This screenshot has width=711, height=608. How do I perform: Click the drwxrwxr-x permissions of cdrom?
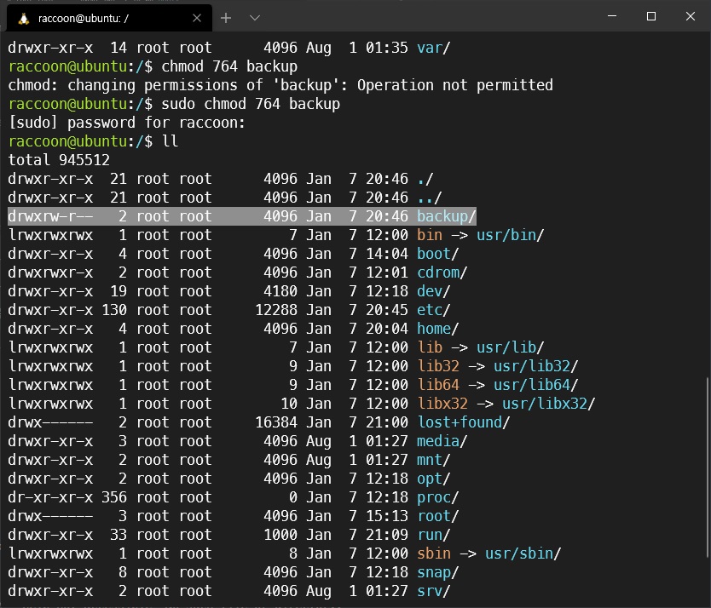50,272
